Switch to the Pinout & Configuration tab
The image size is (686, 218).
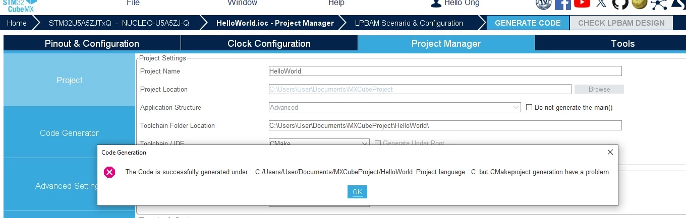click(x=92, y=43)
